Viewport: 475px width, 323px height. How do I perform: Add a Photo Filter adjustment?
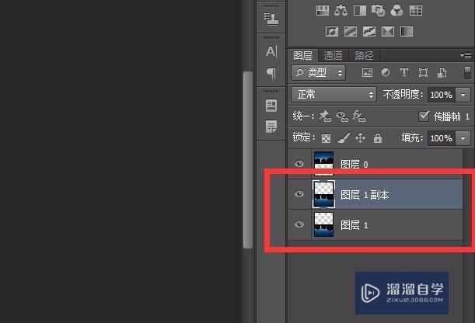pos(378,11)
